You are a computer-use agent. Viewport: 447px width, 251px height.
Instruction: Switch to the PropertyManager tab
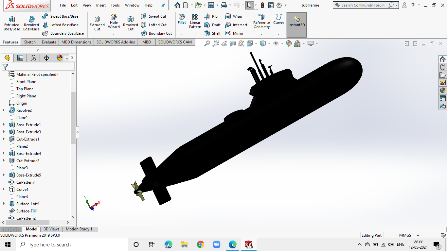click(20, 58)
